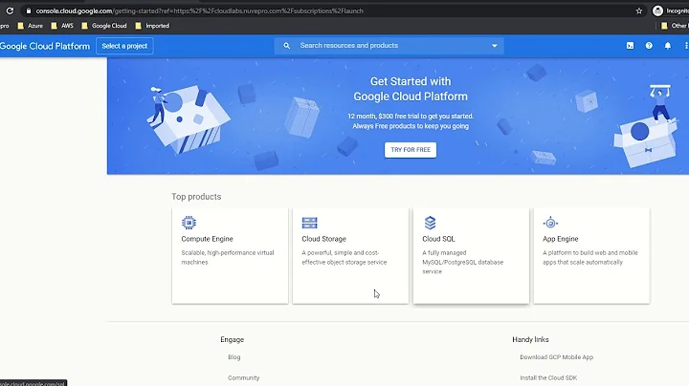689x386 pixels.
Task: Reload the page with the refresh icon
Action: coord(10,11)
